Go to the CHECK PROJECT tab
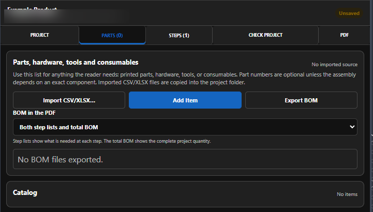Image resolution: width=373 pixels, height=212 pixels. 265,35
